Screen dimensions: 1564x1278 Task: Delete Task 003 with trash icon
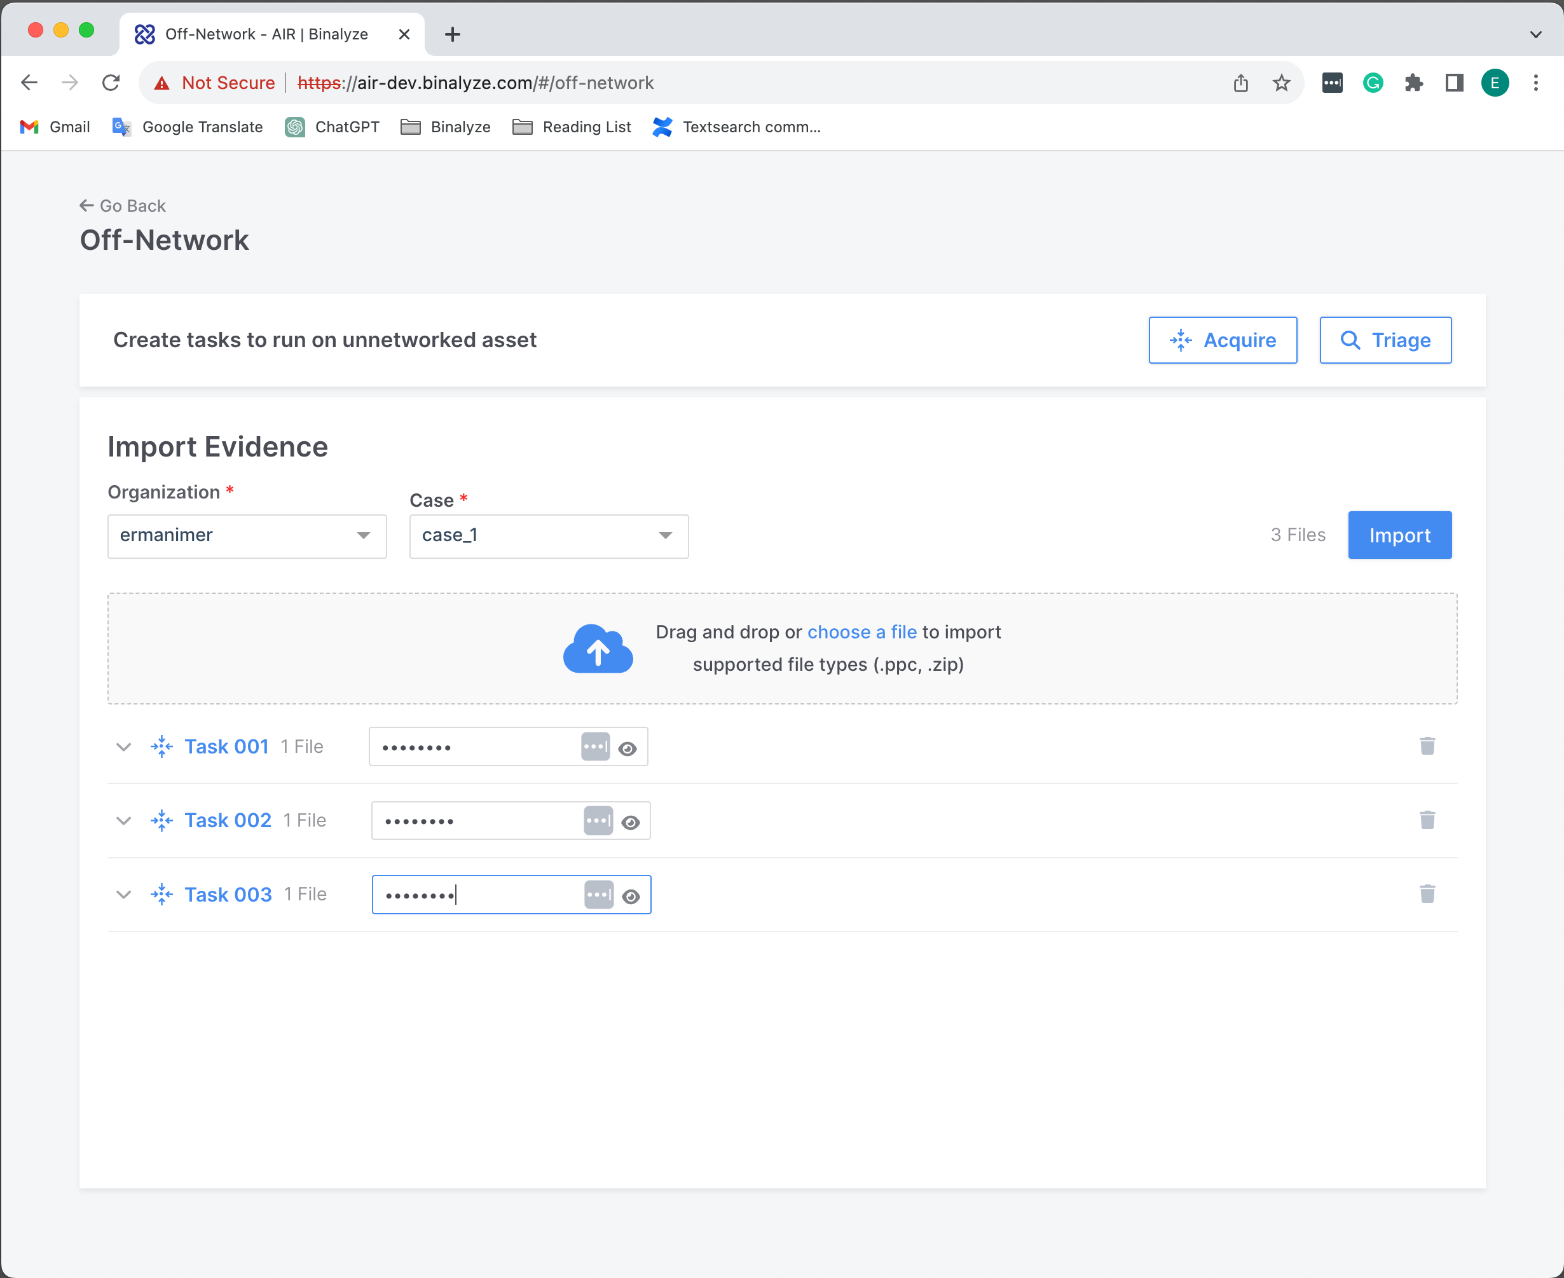point(1427,894)
